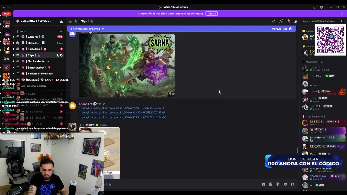Open Pinned Messages pin icon
Screen dimensions: 347x195
point(288,21)
